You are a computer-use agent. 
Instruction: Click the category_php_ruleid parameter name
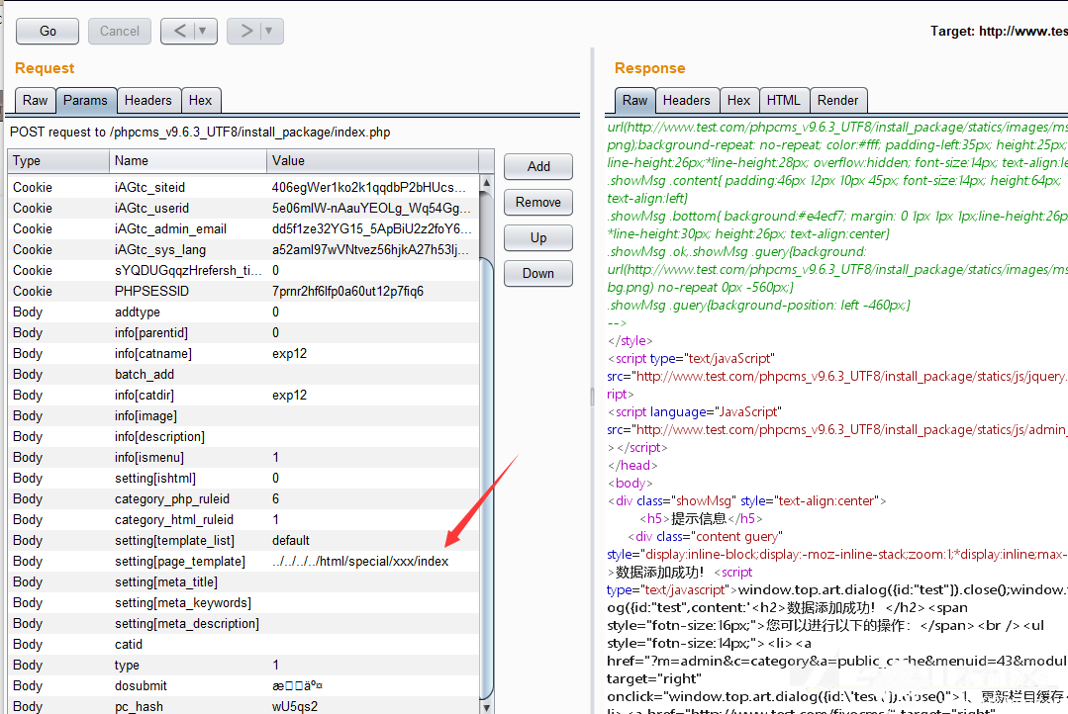(172, 499)
